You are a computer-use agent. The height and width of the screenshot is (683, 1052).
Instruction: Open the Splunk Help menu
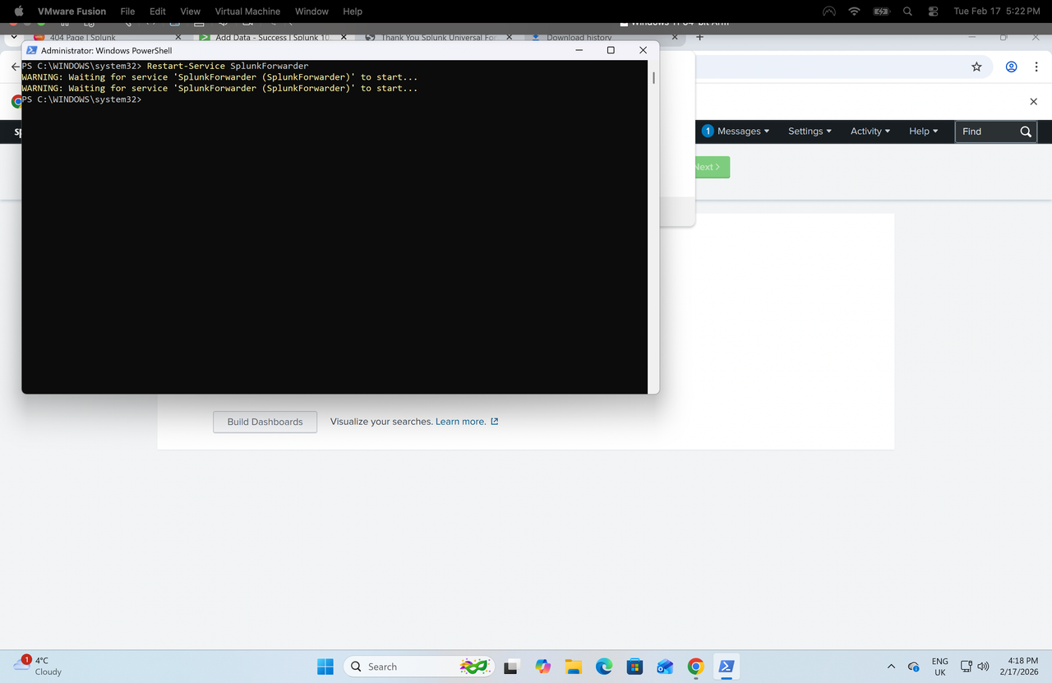click(924, 132)
